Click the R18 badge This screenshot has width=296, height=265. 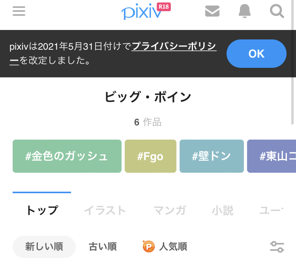coord(163,7)
